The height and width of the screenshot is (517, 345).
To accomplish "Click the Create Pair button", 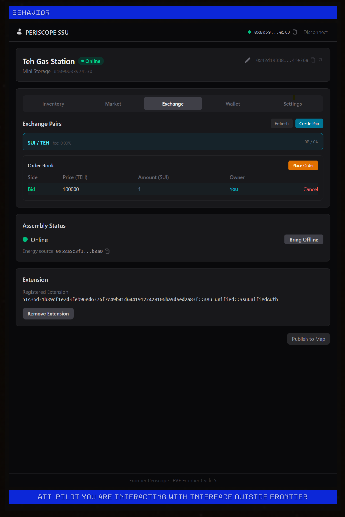I will click(x=309, y=123).
